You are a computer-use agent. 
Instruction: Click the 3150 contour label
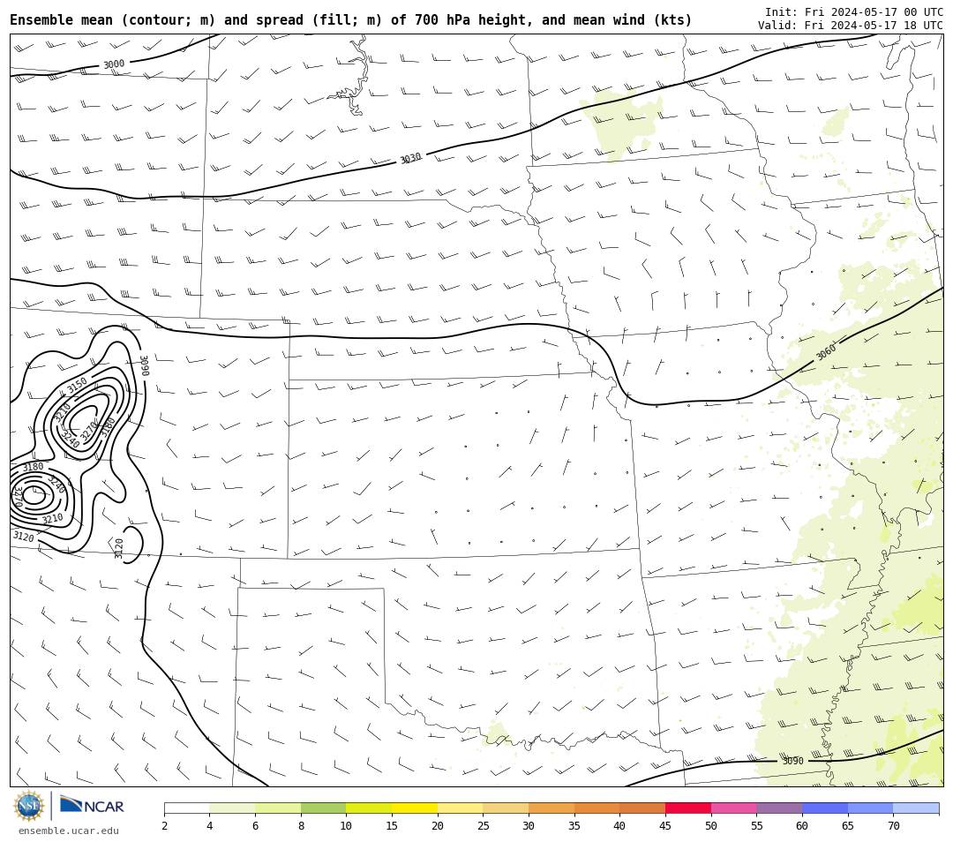click(x=77, y=385)
